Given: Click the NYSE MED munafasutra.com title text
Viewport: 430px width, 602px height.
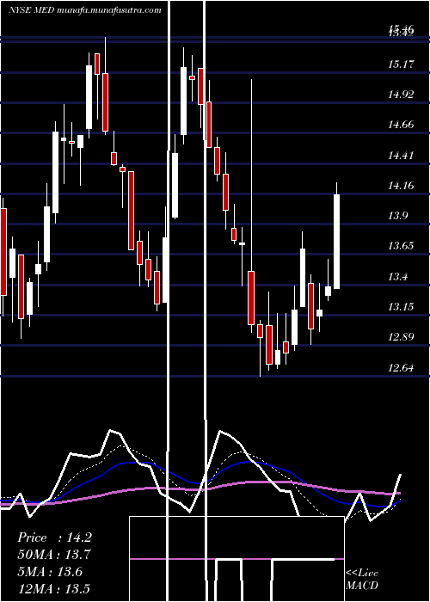Looking at the screenshot, I should pos(85,10).
